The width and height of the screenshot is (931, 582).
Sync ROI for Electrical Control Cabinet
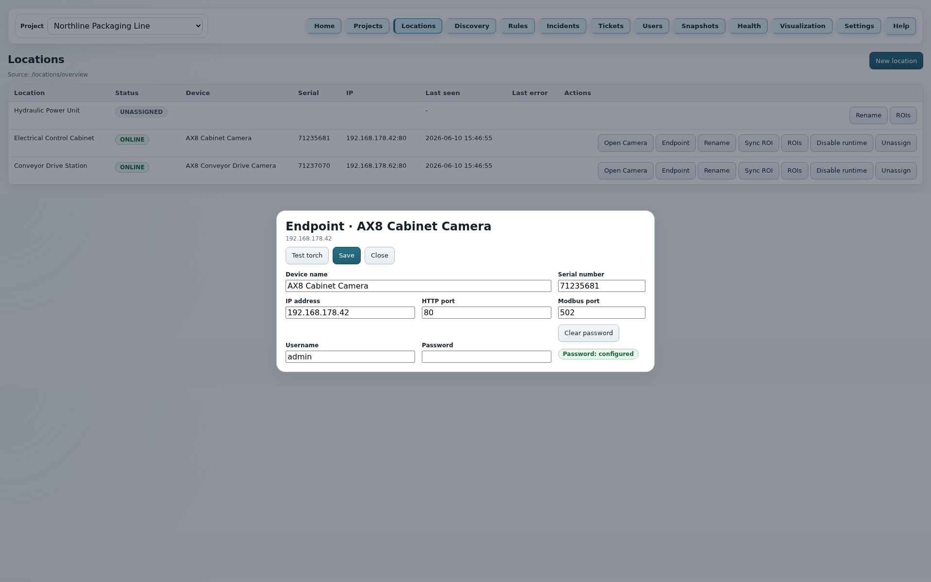click(x=758, y=143)
